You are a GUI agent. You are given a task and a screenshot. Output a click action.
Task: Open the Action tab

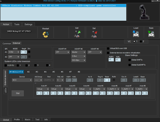6,24
